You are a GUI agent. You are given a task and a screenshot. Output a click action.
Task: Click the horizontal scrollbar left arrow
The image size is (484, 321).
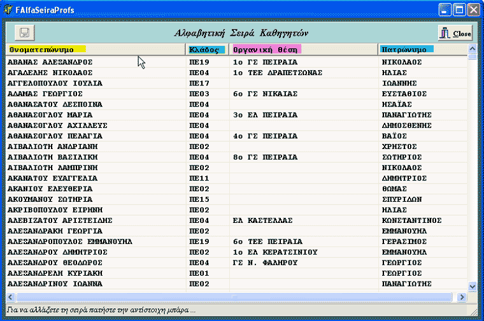10,297
